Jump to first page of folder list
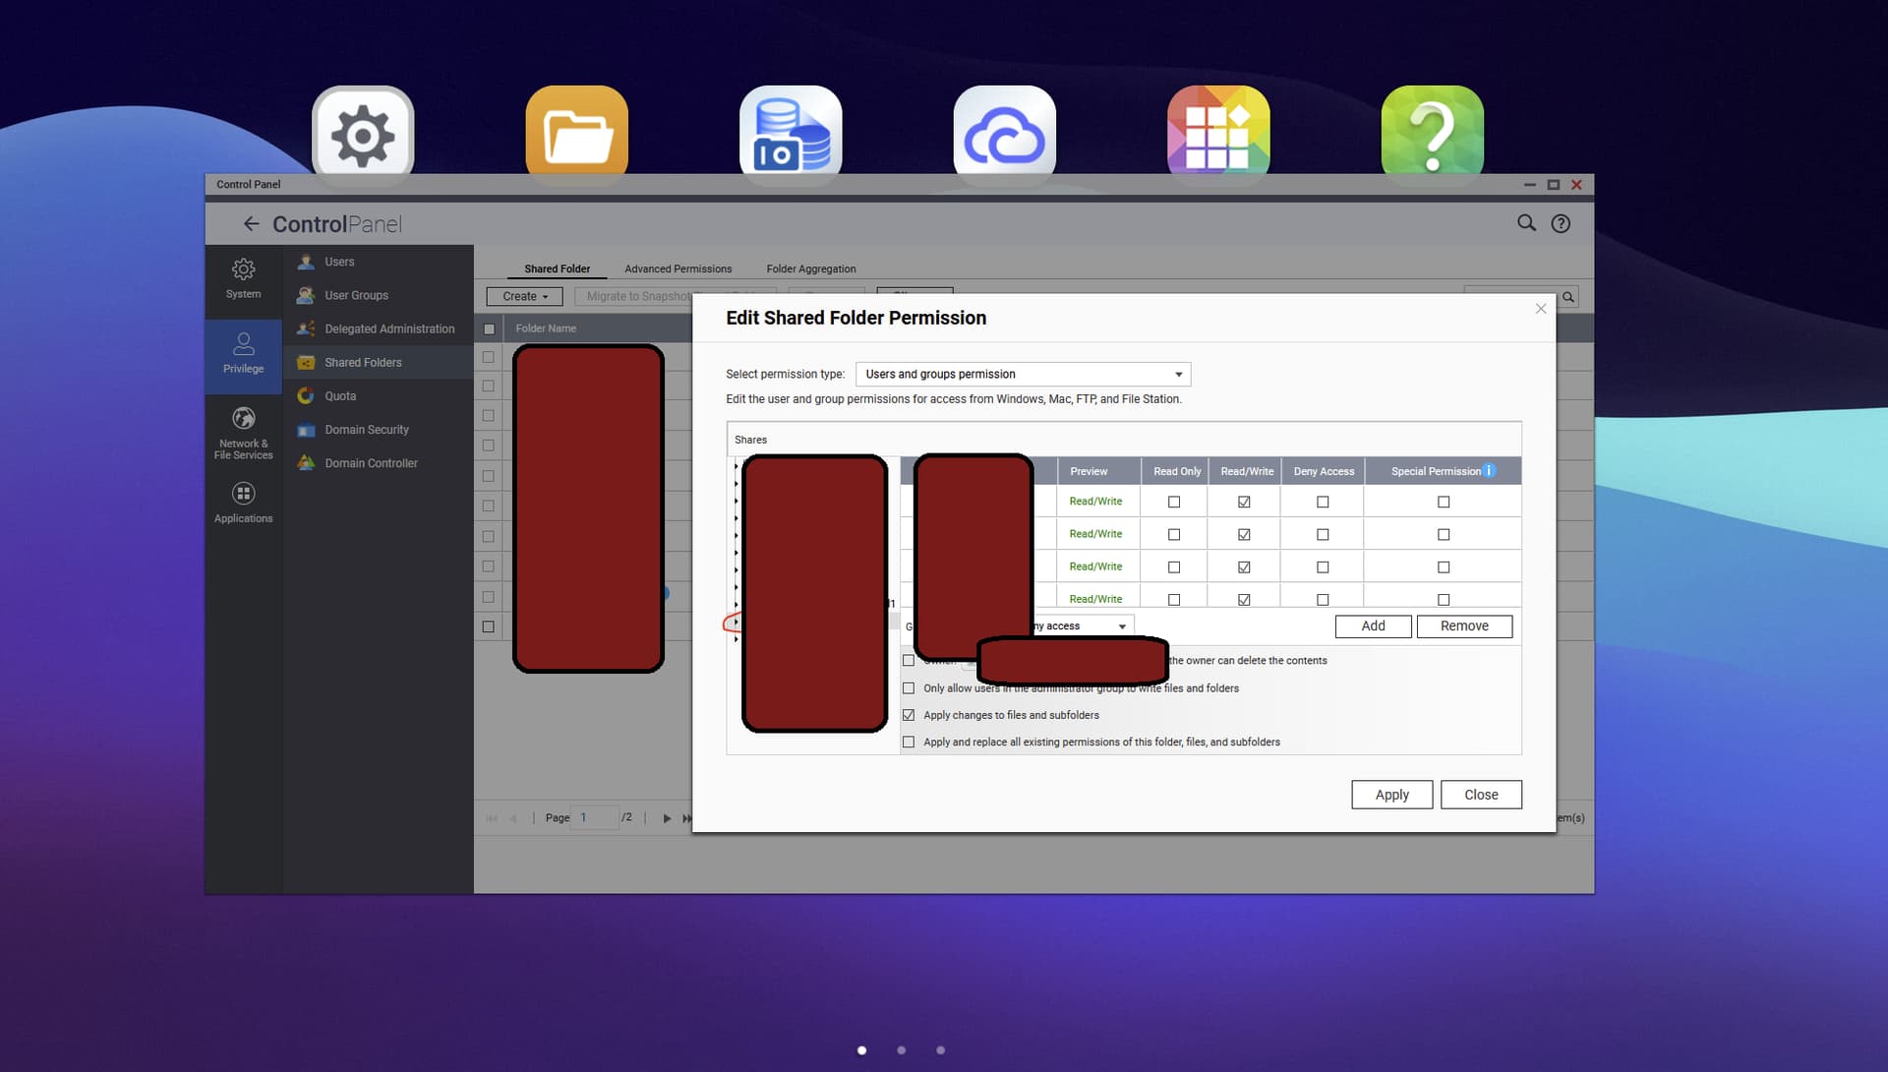The width and height of the screenshot is (1888, 1072). 492,818
